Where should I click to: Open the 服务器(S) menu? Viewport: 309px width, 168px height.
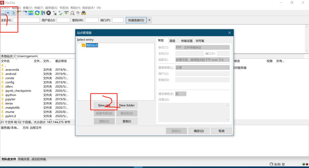coord(51,8)
